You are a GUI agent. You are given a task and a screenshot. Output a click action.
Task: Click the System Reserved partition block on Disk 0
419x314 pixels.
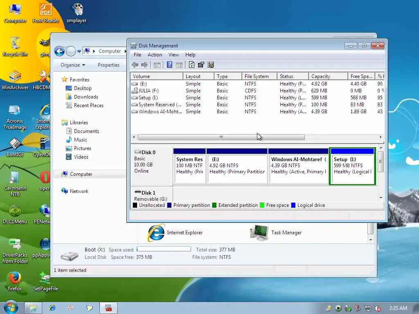coord(189,166)
